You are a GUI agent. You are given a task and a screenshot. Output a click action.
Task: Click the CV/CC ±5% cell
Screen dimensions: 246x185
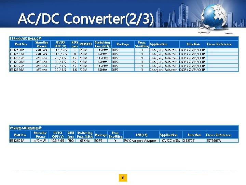pyautogui.click(x=171, y=141)
